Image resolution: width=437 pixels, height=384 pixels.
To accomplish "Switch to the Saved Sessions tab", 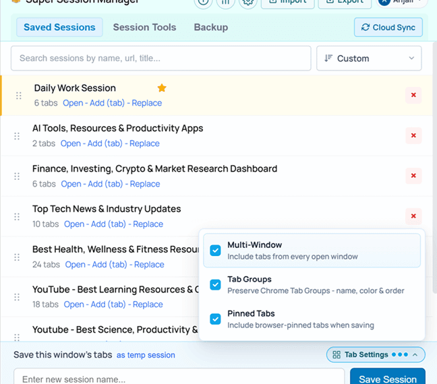I will pos(59,28).
